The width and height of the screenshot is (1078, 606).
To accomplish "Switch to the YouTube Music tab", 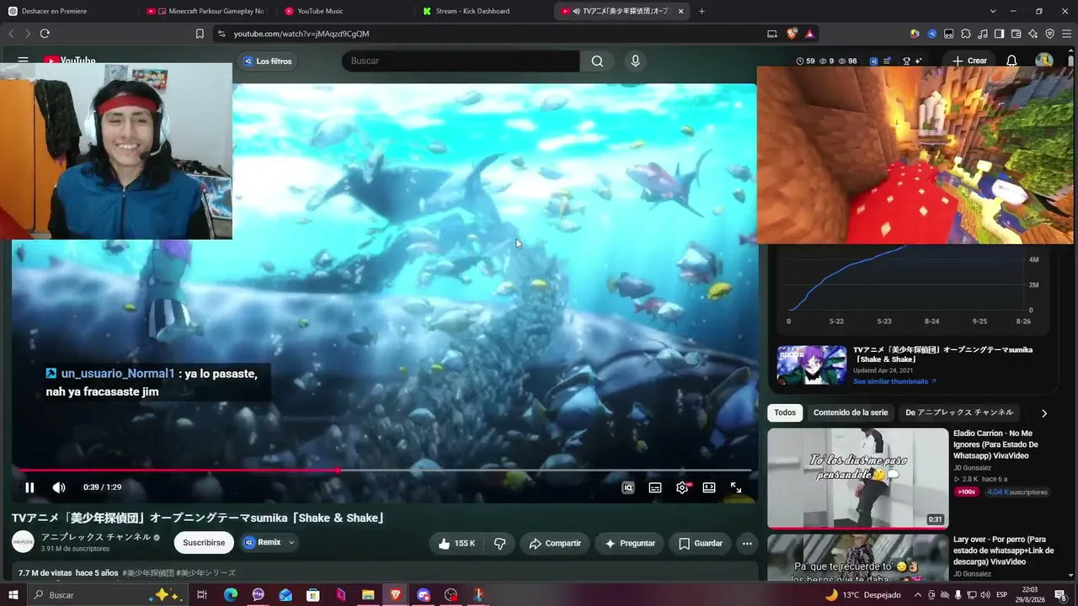I will pyautogui.click(x=345, y=11).
